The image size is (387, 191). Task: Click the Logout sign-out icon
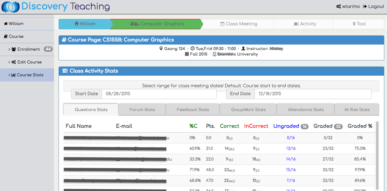pyautogui.click(x=365, y=6)
